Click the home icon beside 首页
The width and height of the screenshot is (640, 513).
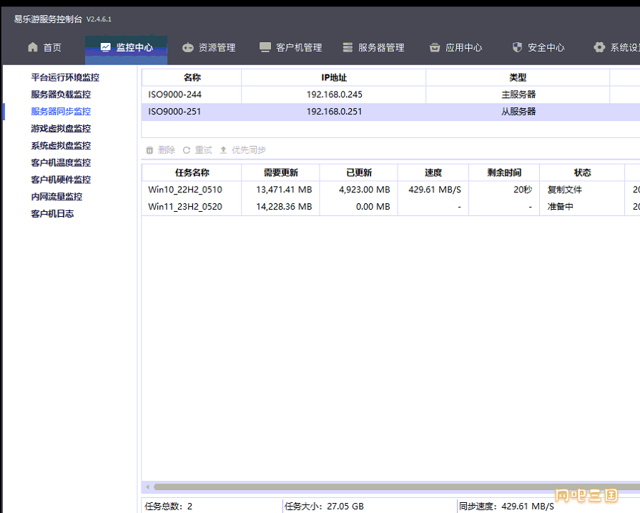33,47
